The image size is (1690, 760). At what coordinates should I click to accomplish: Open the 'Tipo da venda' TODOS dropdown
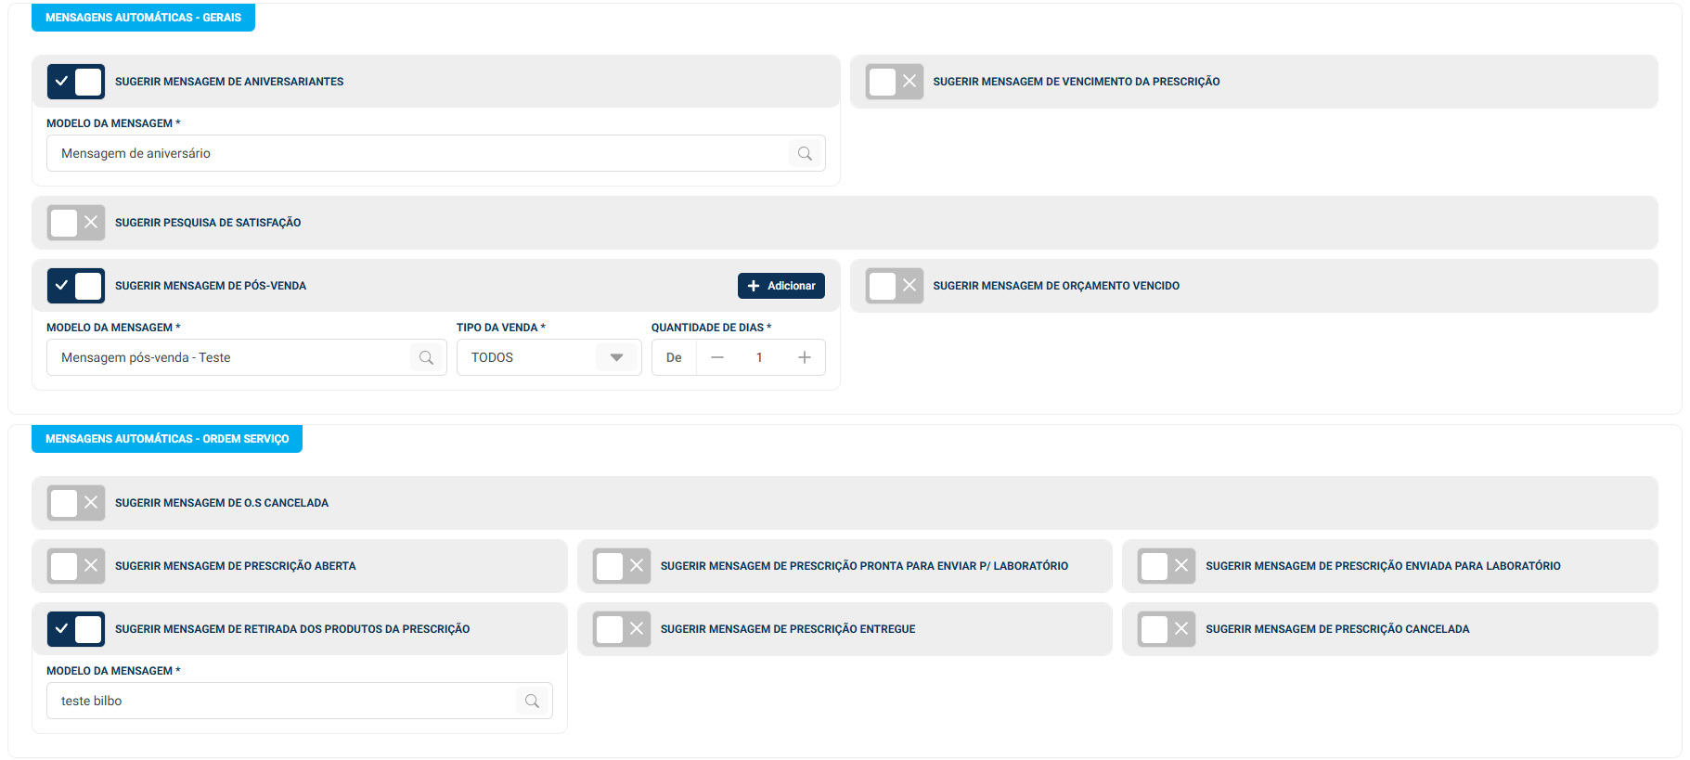[548, 358]
